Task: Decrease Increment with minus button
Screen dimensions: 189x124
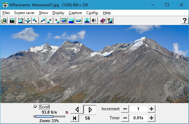Action: point(125,109)
